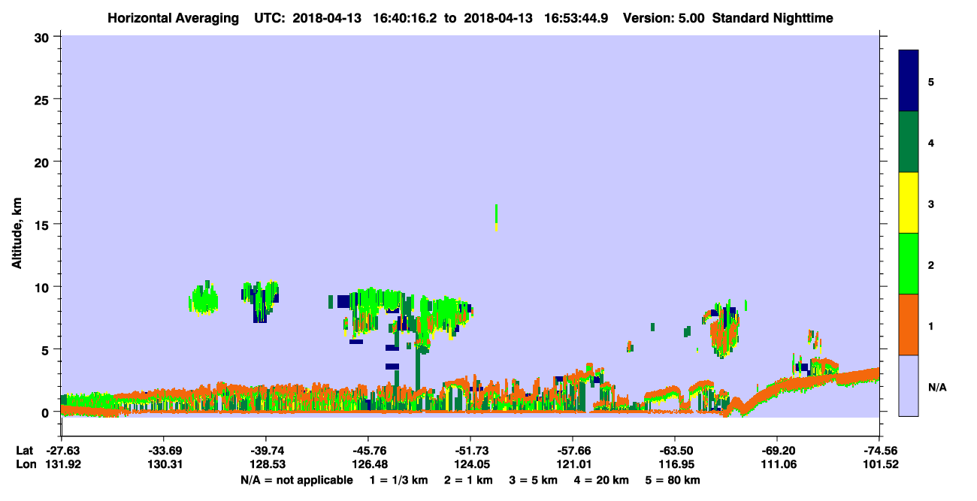Click the latitude value -57.66
The image size is (977, 501).
(x=573, y=451)
